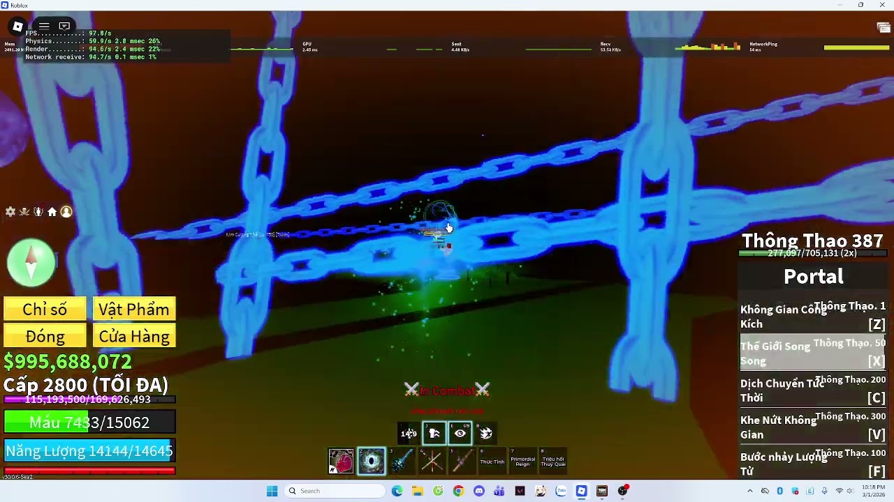Screen dimensions: 894x502
Task: Open the clock showing 10:18 PM
Action: (x=873, y=491)
